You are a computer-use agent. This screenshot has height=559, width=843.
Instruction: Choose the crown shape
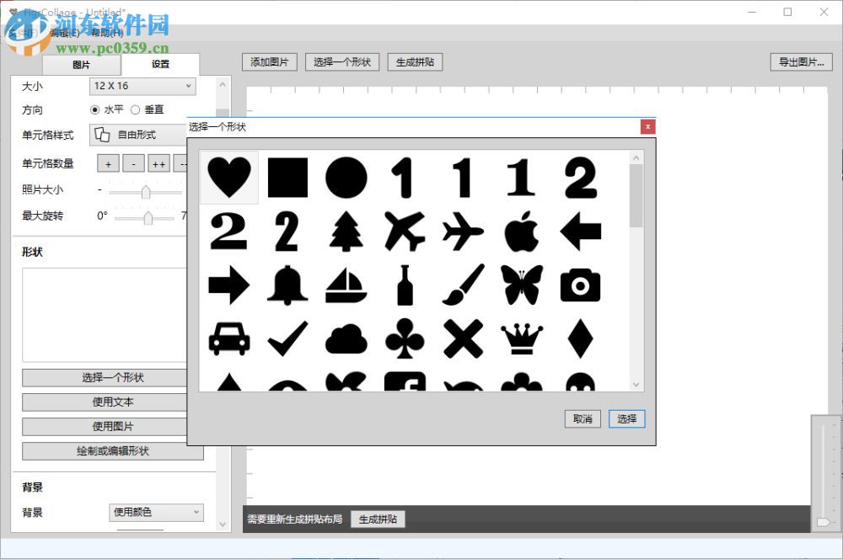click(x=519, y=338)
